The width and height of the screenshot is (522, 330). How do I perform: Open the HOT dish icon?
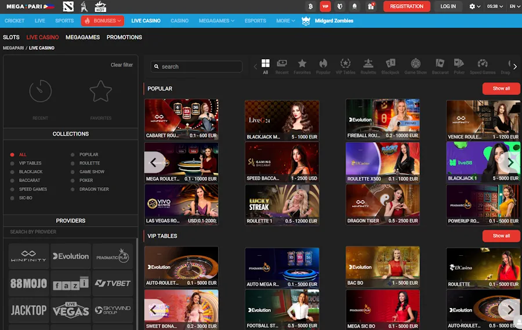point(100,6)
